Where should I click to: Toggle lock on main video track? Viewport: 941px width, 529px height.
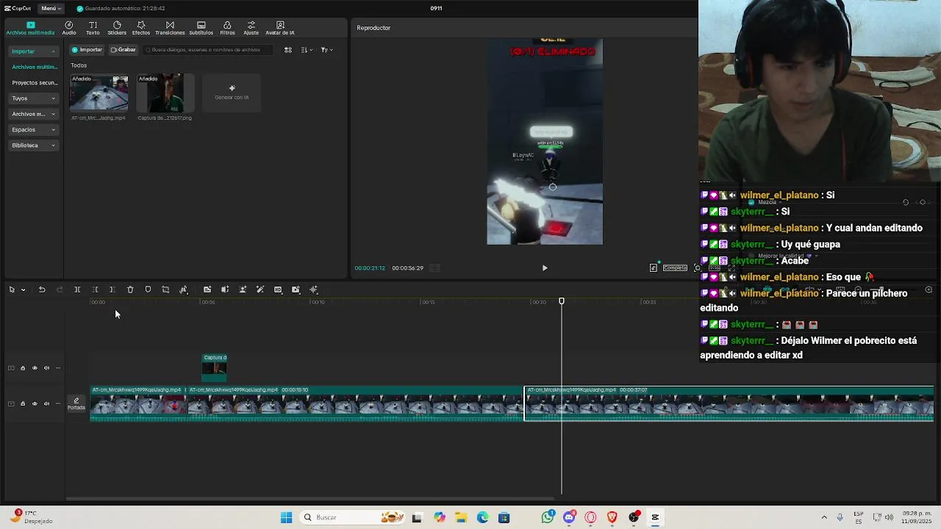click(23, 403)
